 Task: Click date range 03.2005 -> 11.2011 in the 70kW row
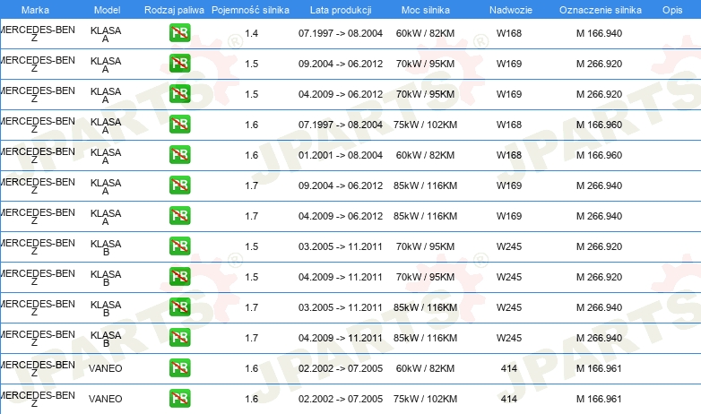pos(341,246)
